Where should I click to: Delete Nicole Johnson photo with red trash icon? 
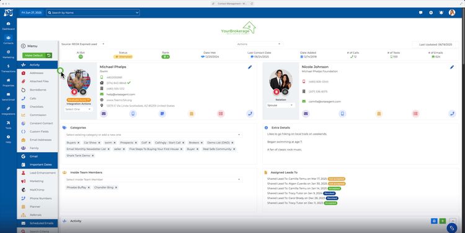277,92
